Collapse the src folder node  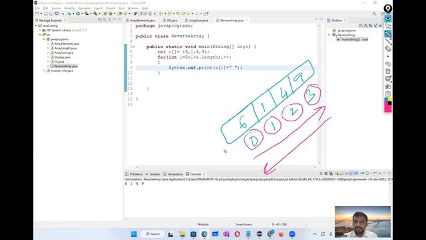click(x=40, y=35)
